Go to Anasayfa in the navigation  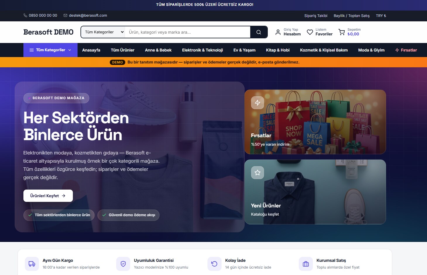coord(91,50)
